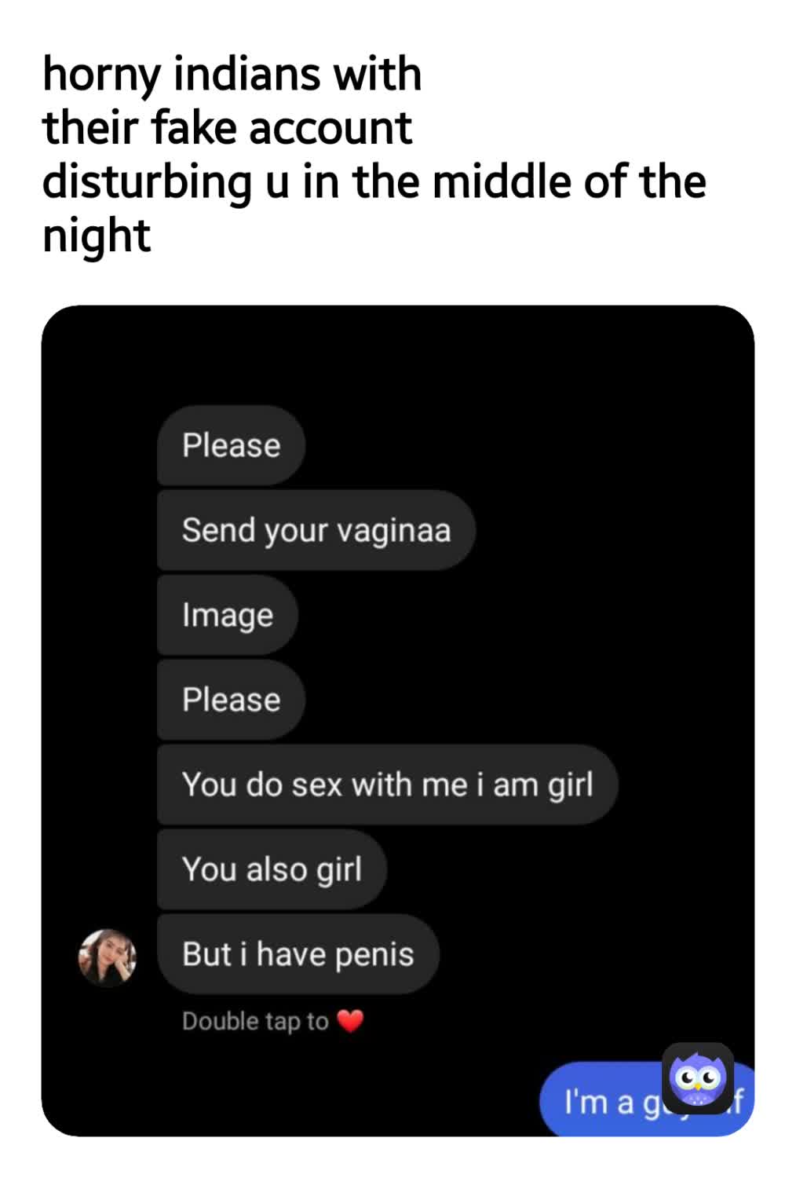The image size is (796, 1178).
Task: Click the word "night" in the caption
Action: tap(96, 235)
